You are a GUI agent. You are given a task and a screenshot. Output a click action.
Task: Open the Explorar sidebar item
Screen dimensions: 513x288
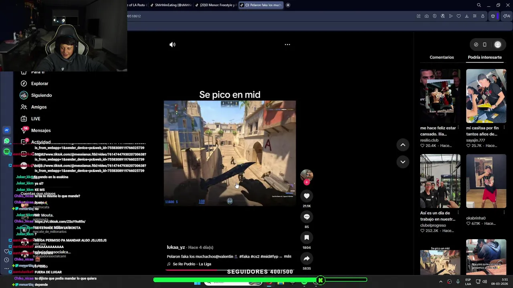click(x=34, y=84)
